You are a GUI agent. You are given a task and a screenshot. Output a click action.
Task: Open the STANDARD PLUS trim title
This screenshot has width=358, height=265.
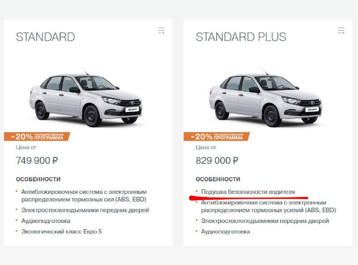pyautogui.click(x=241, y=37)
